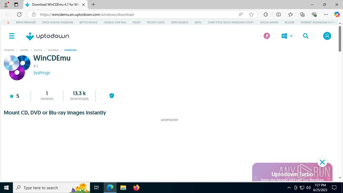Screen dimensions: 343x193
Task: Click the page vertical scrollbar thumb
Action: tap(340, 39)
